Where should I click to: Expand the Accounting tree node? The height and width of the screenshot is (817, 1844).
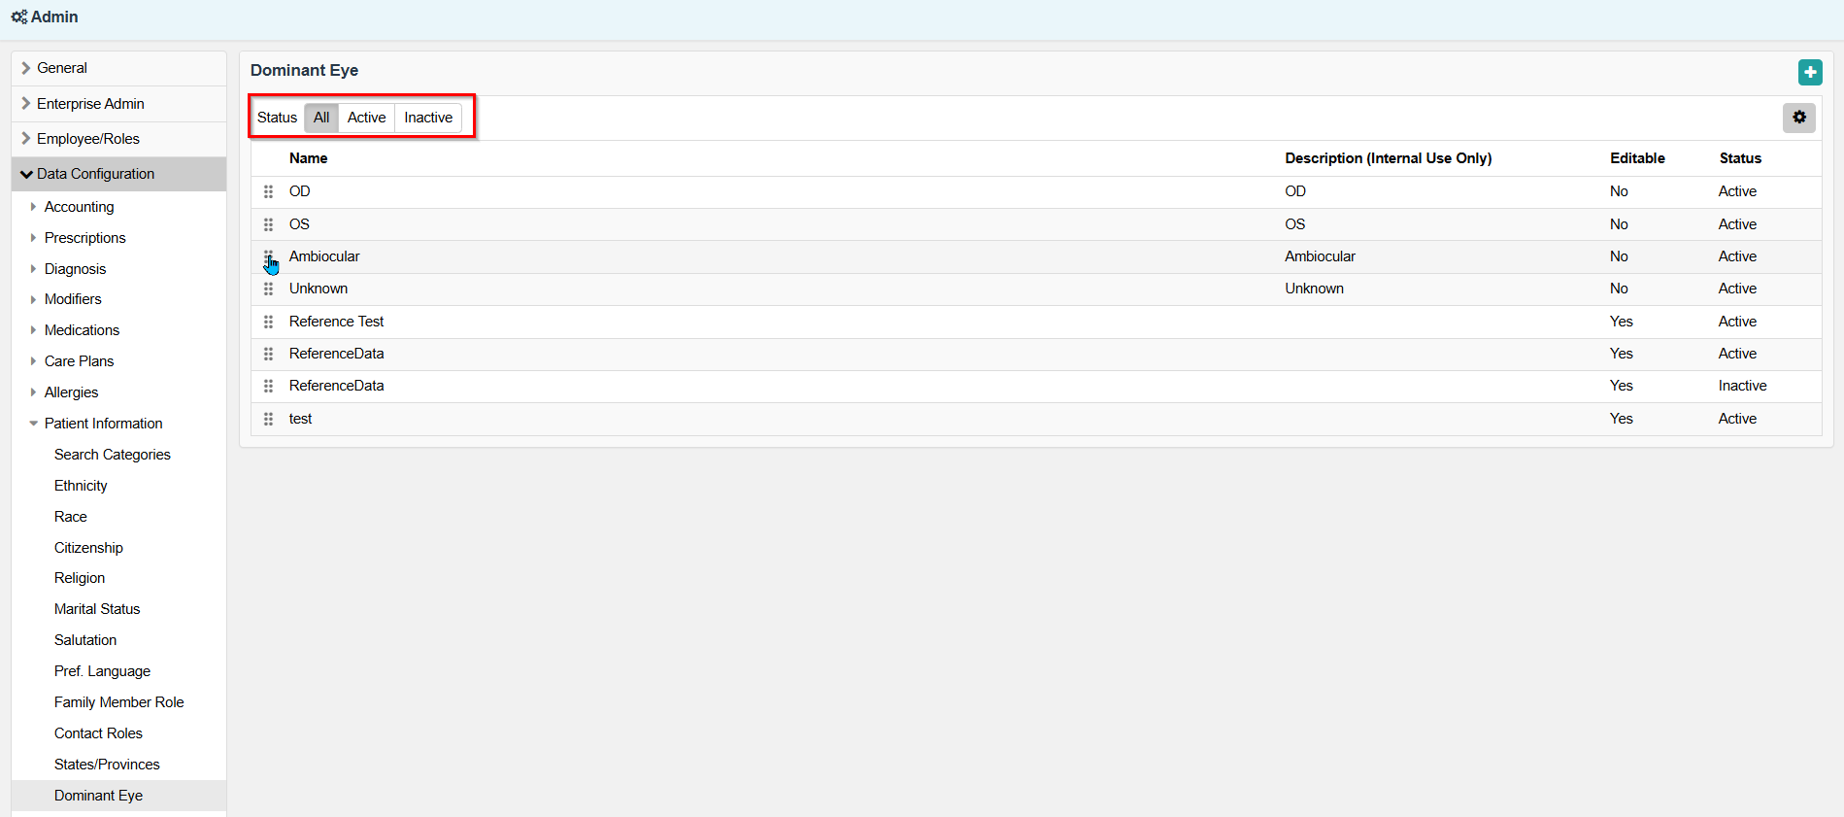[79, 207]
